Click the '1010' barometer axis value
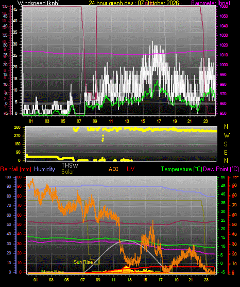 point(224,55)
